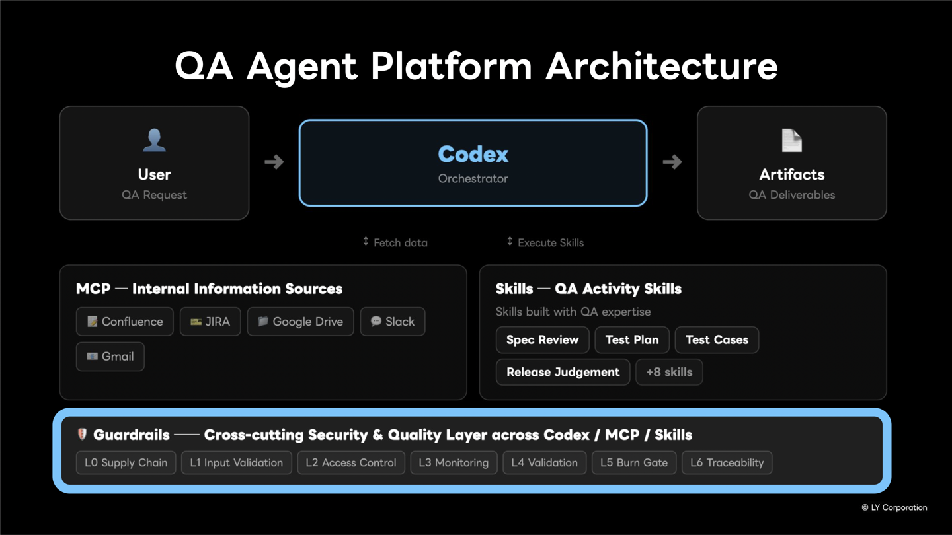Screen dimensions: 952x535
Task: Click the 'MCP — Internal Information Sources' heading
Action: pyautogui.click(x=209, y=289)
